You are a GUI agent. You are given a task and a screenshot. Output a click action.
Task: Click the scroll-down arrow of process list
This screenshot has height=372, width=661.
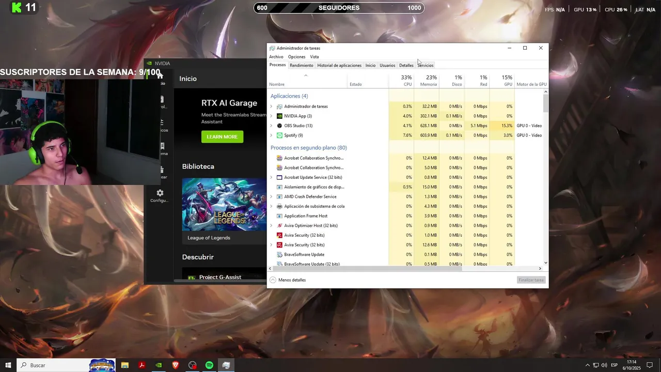546,263
